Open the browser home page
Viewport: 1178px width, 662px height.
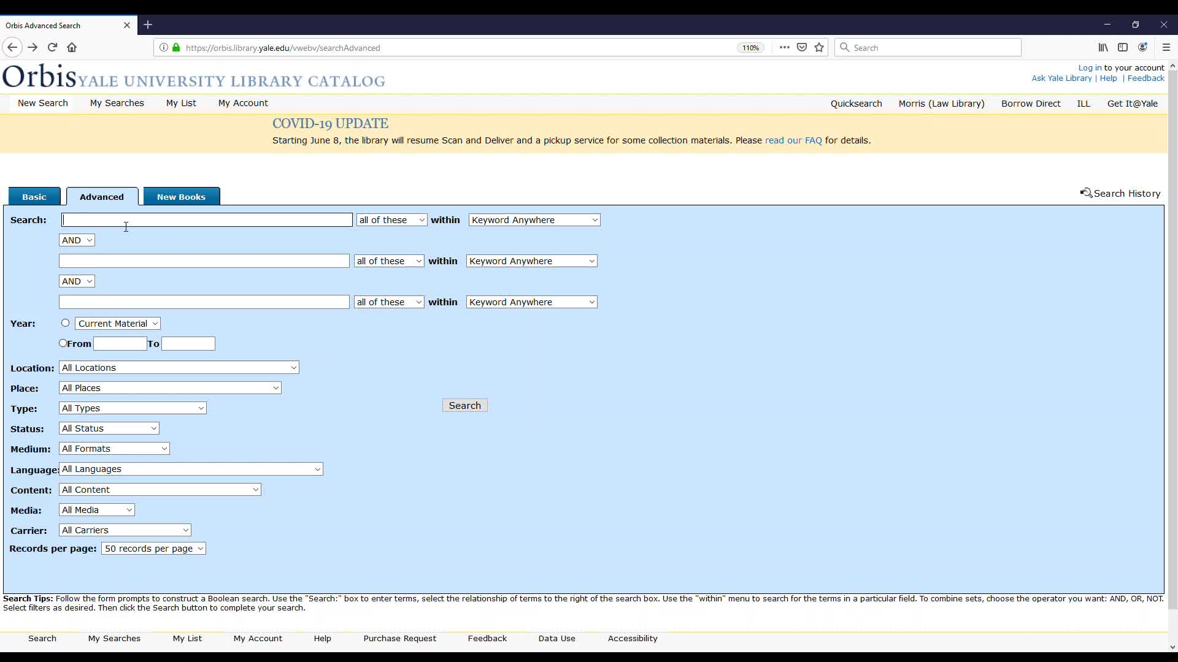(72, 47)
